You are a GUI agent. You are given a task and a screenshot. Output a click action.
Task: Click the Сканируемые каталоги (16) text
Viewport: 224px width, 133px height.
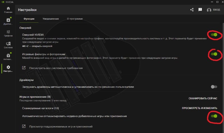[x=41, y=108]
